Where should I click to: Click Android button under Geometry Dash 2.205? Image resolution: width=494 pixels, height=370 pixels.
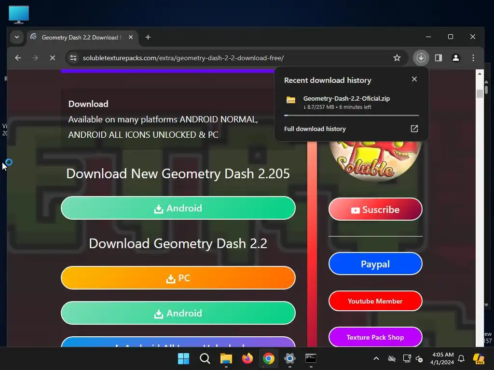[x=178, y=208]
